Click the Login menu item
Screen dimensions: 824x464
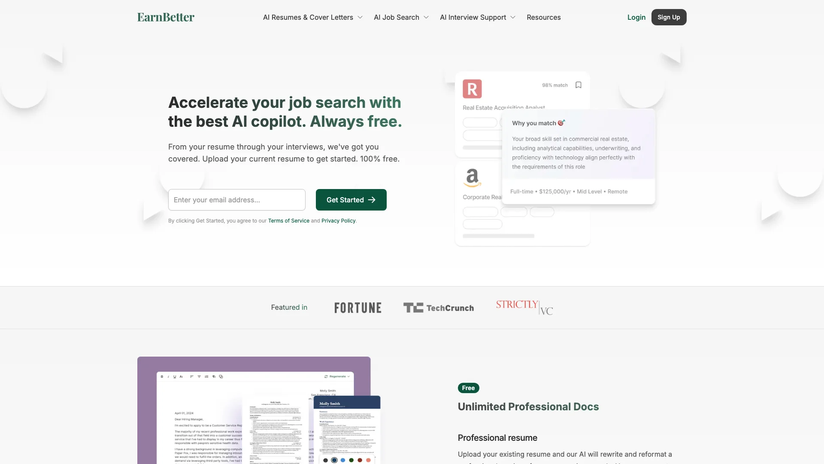click(x=636, y=17)
